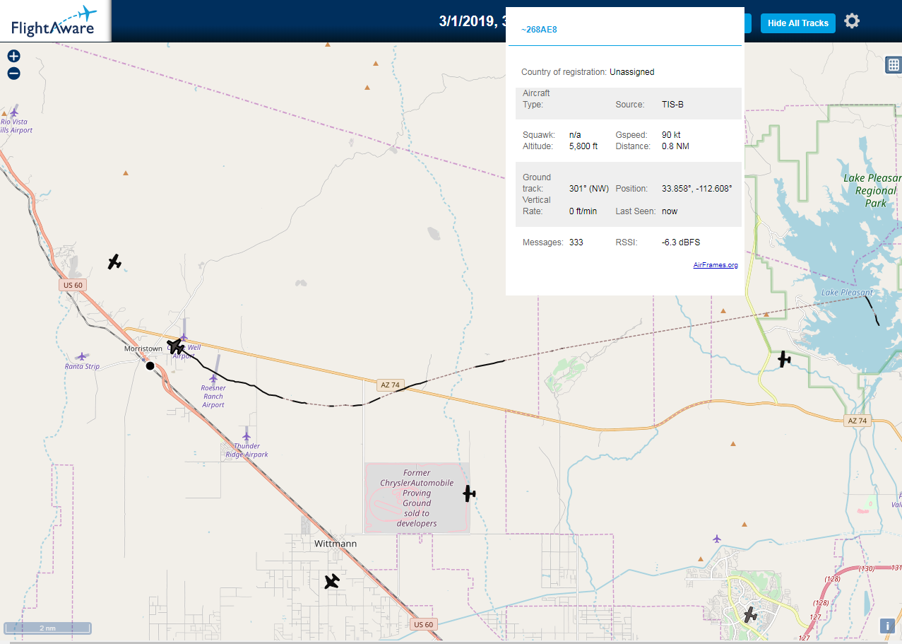Open the settings gear icon
The width and height of the screenshot is (902, 644).
tap(853, 21)
